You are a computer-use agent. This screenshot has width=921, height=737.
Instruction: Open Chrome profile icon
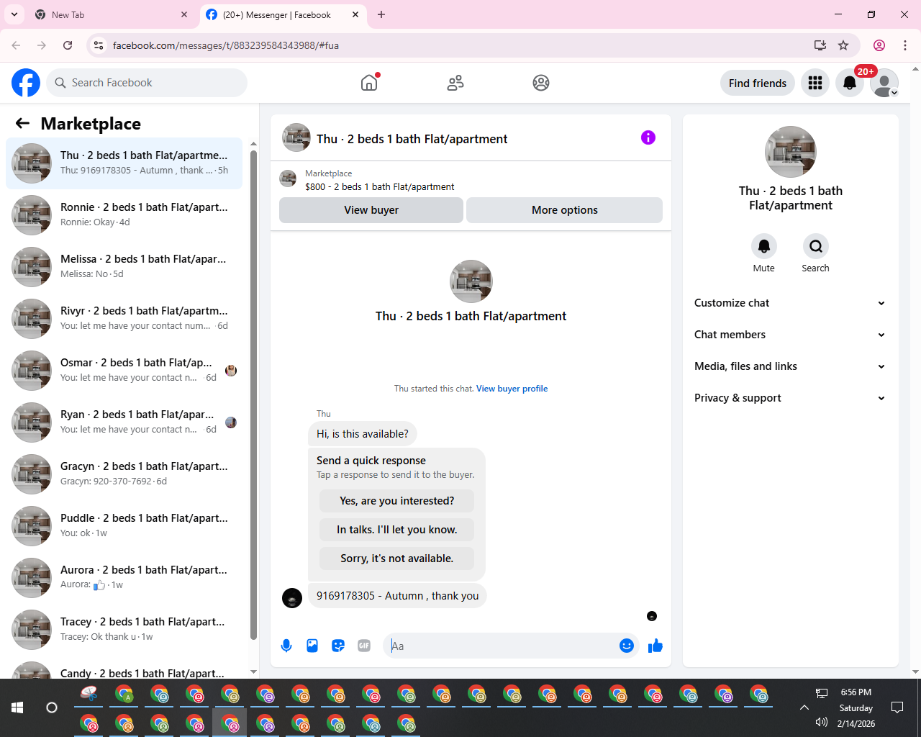[879, 45]
